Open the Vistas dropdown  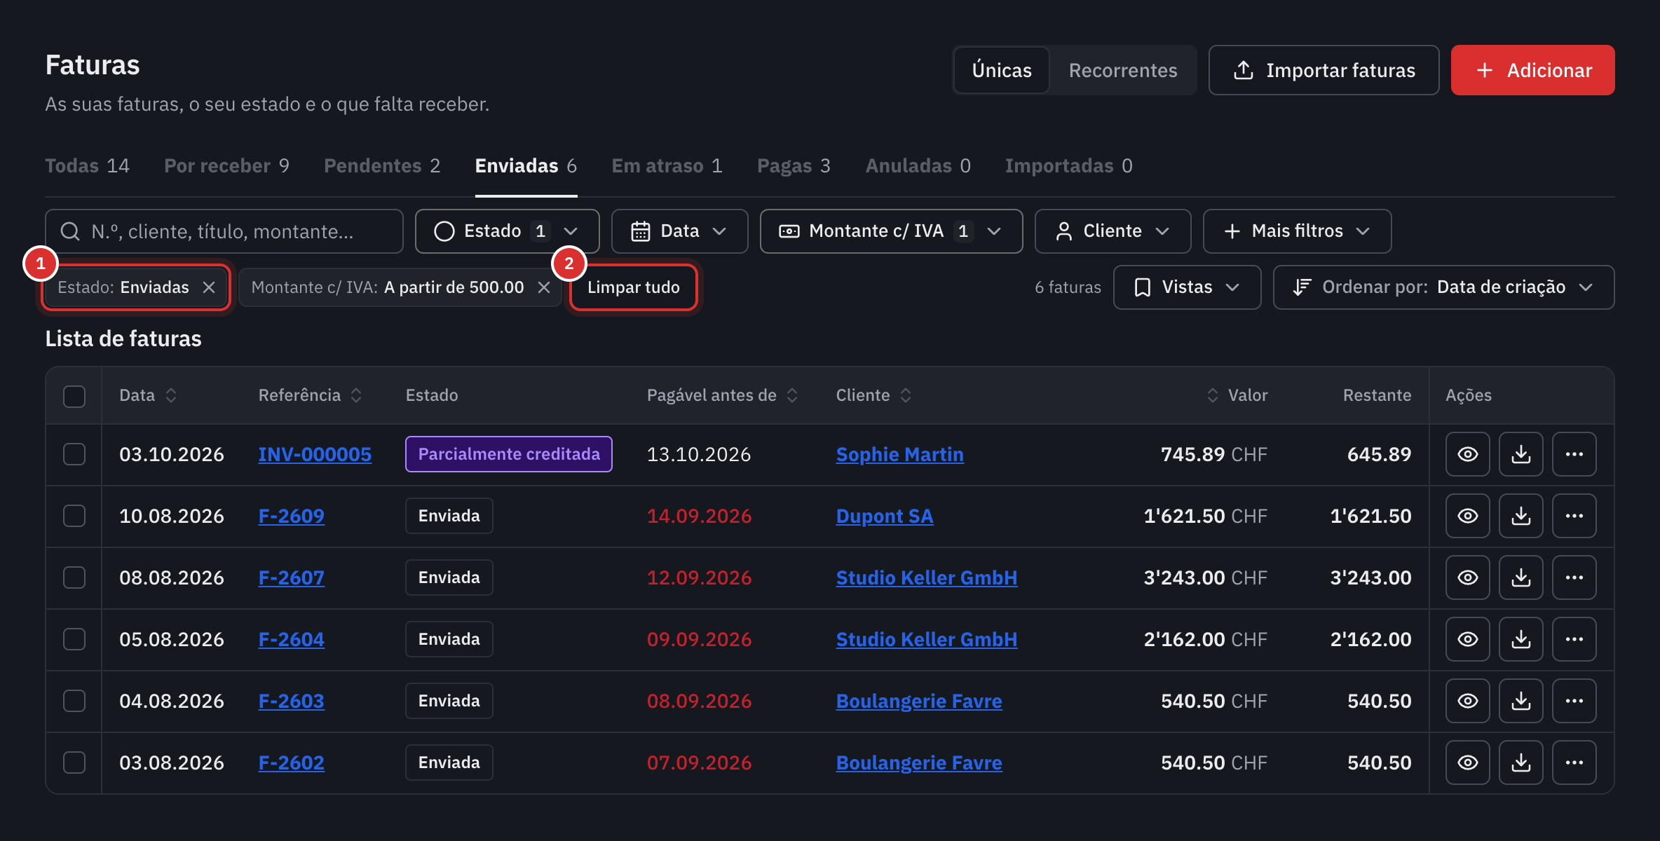coord(1187,287)
